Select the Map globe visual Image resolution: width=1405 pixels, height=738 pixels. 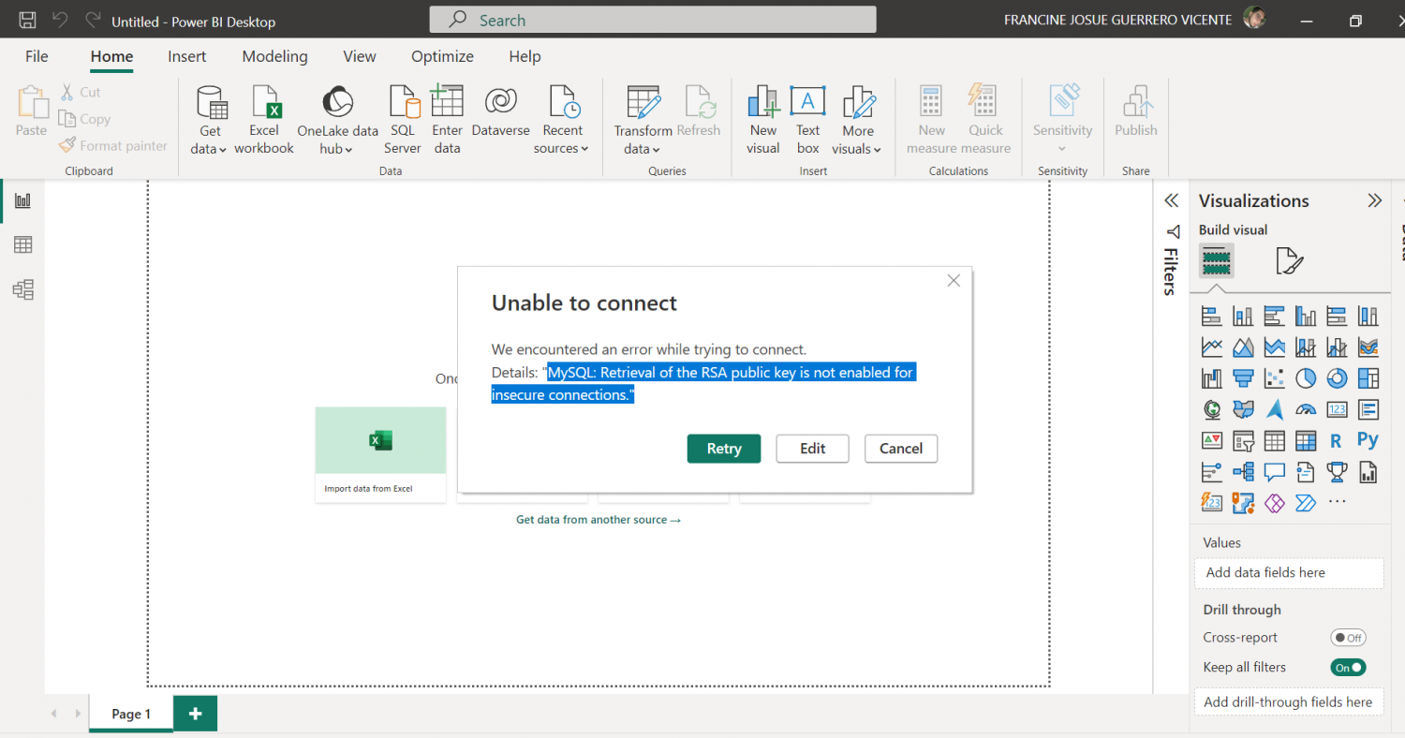pyautogui.click(x=1212, y=409)
